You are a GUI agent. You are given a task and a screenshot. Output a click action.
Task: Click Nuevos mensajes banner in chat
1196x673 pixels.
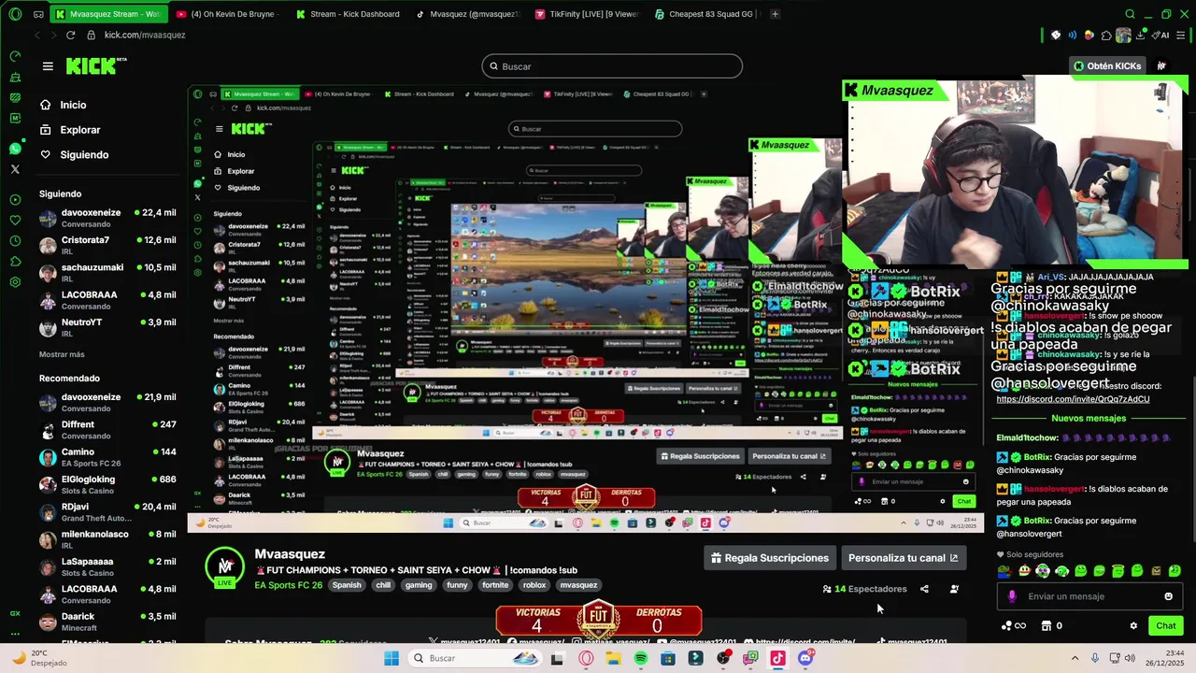tap(1089, 418)
